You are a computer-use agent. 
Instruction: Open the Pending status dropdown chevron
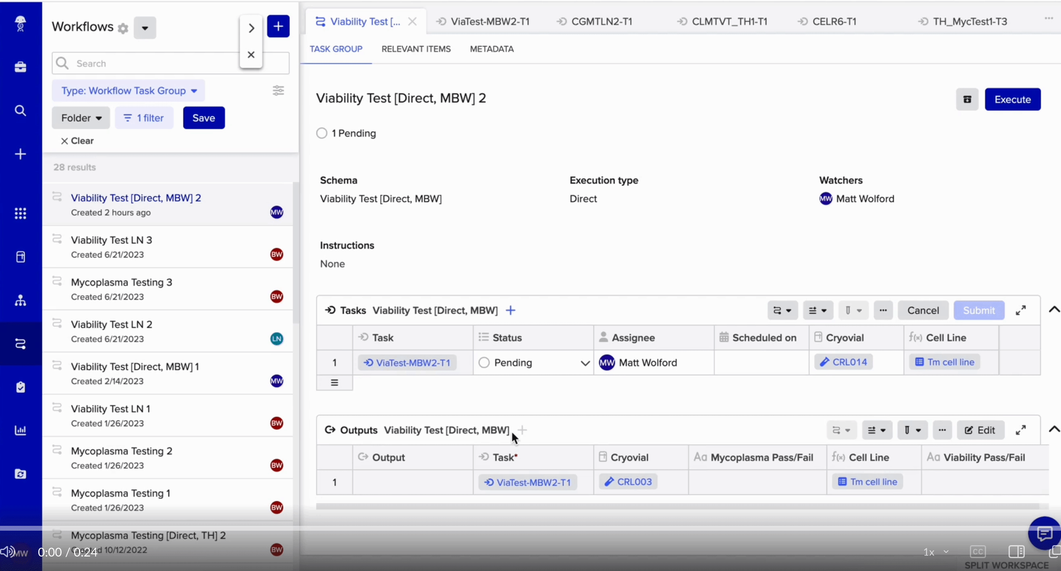point(585,363)
